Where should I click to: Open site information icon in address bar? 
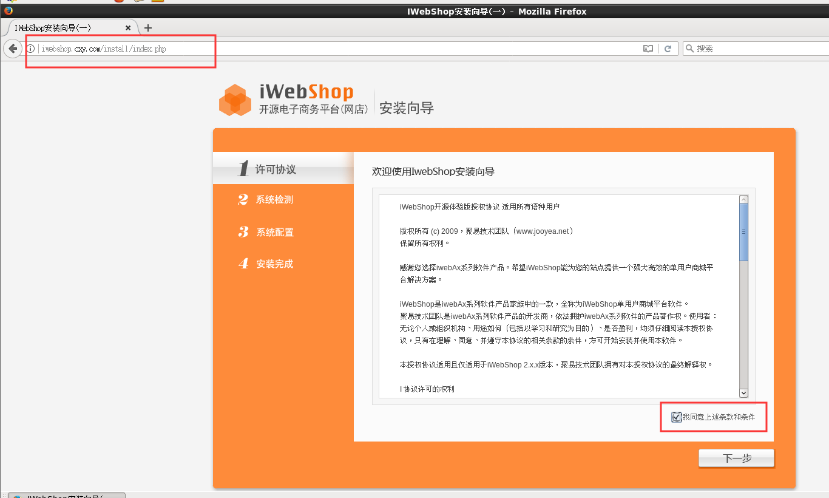tap(31, 49)
